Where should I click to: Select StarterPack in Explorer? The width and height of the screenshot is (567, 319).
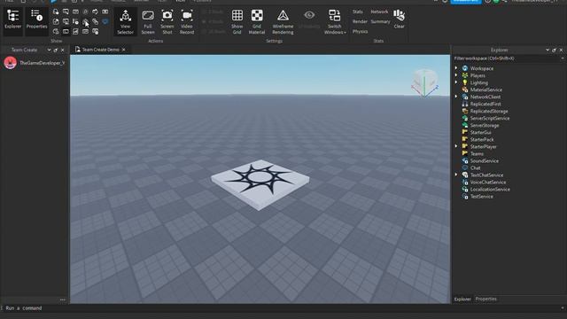pyautogui.click(x=482, y=140)
